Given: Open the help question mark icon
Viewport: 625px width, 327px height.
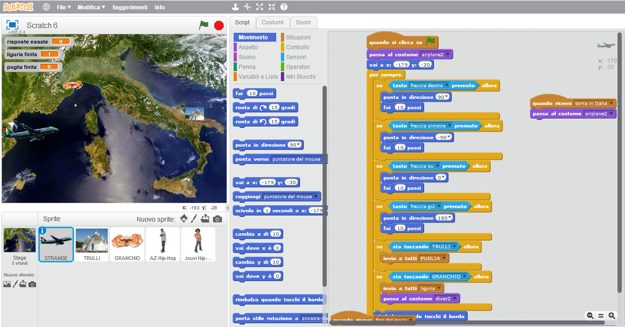Looking at the screenshot, I should tap(284, 7).
